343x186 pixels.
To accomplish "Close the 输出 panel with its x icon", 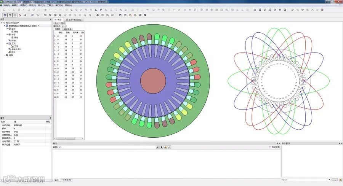I will [279, 143].
